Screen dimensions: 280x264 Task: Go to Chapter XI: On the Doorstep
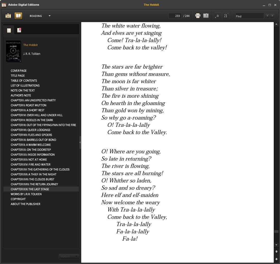31,150
